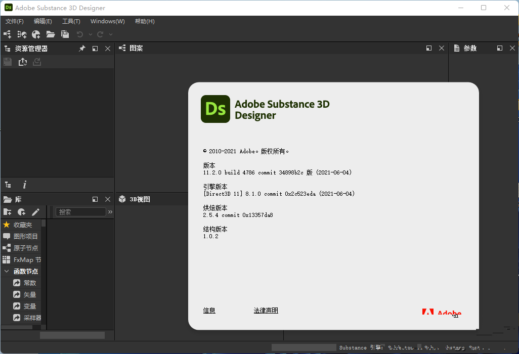Click the explorer tree view icon at bottom
This screenshot has width=519, height=354.
8,185
